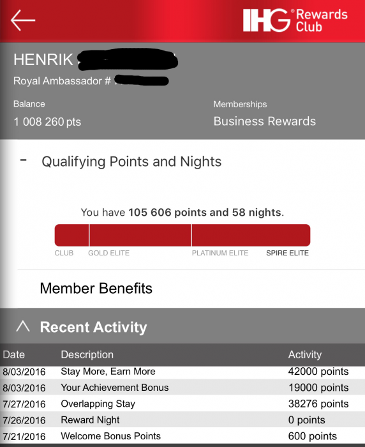Click the Platinum Elite progress segment
Image resolution: width=365 pixels, height=447 pixels.
[251, 235]
